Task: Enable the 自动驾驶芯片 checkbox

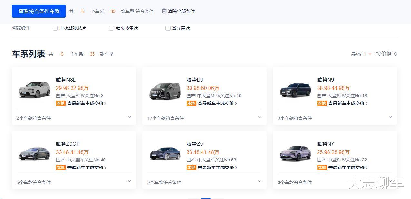Action: [55, 28]
